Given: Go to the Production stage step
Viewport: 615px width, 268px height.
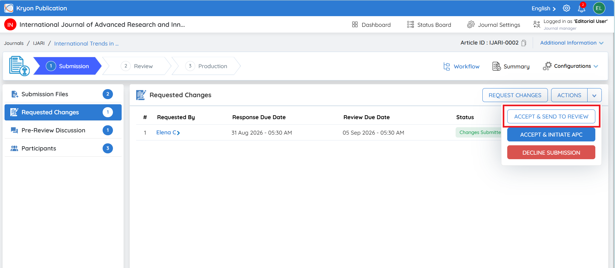Looking at the screenshot, I should [207, 66].
